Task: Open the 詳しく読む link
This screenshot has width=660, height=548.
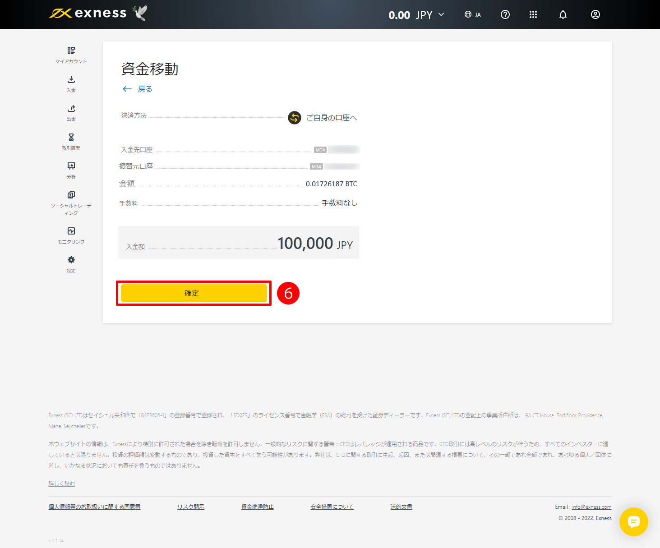Action: tap(61, 483)
